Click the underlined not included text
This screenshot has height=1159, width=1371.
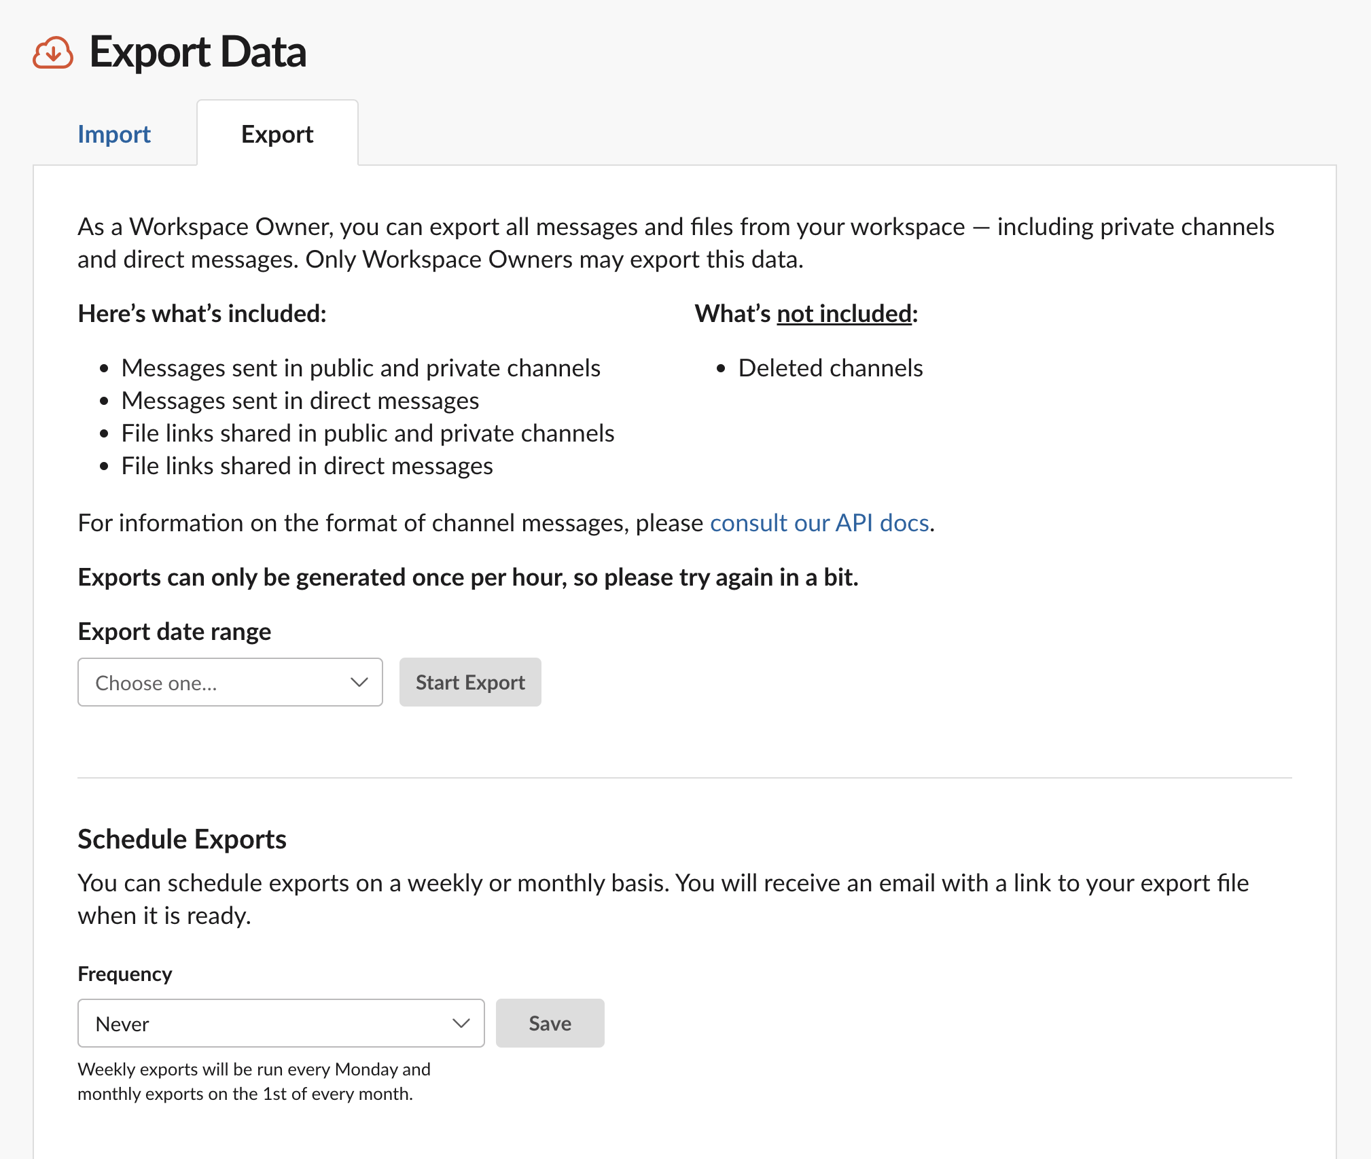[844, 314]
